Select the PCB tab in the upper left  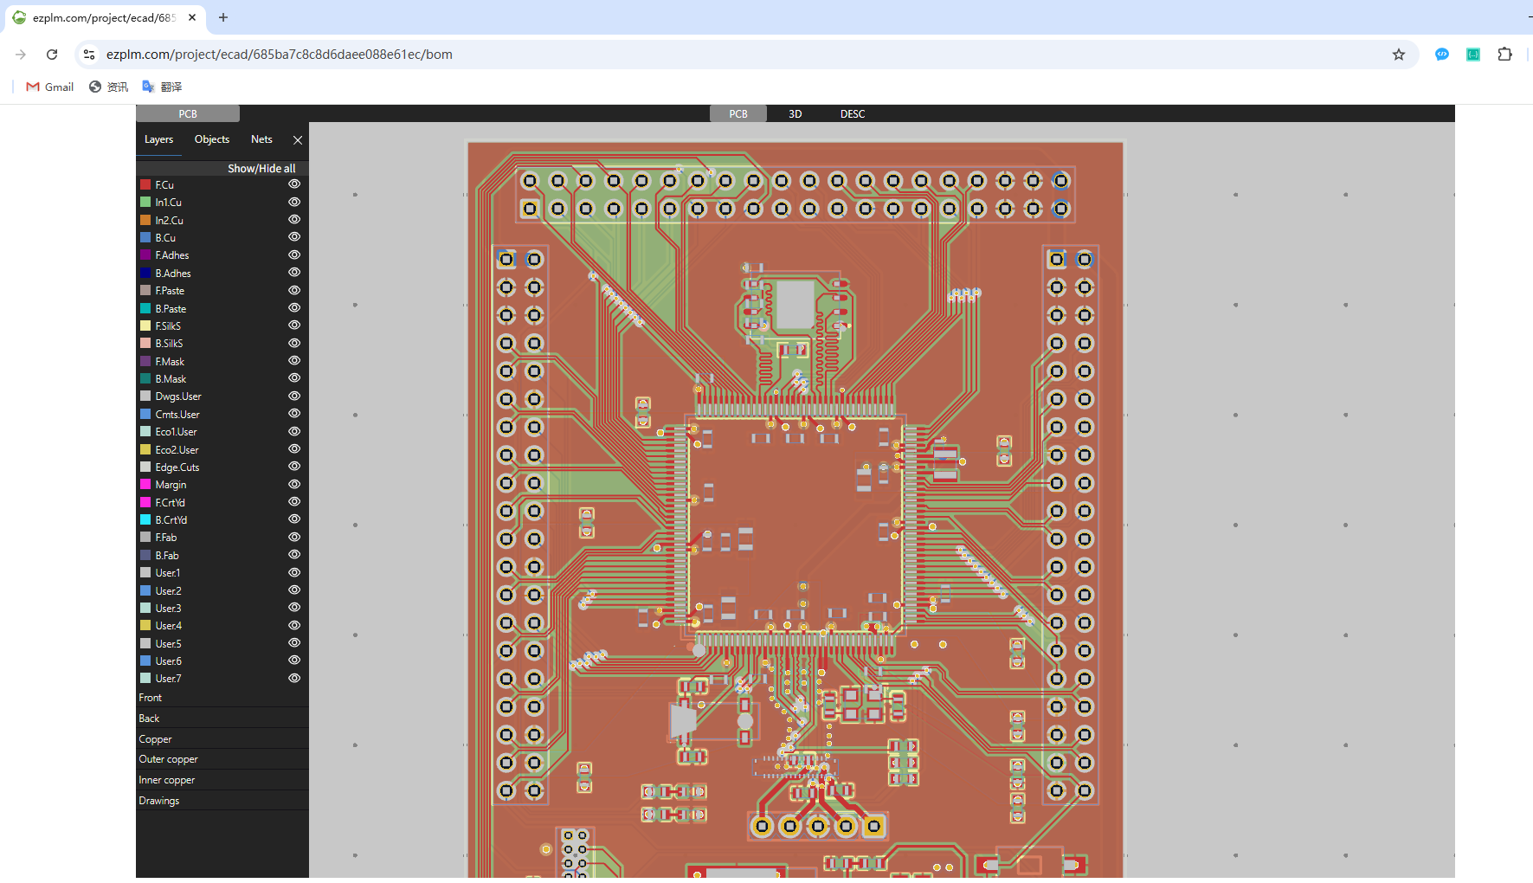coord(188,113)
